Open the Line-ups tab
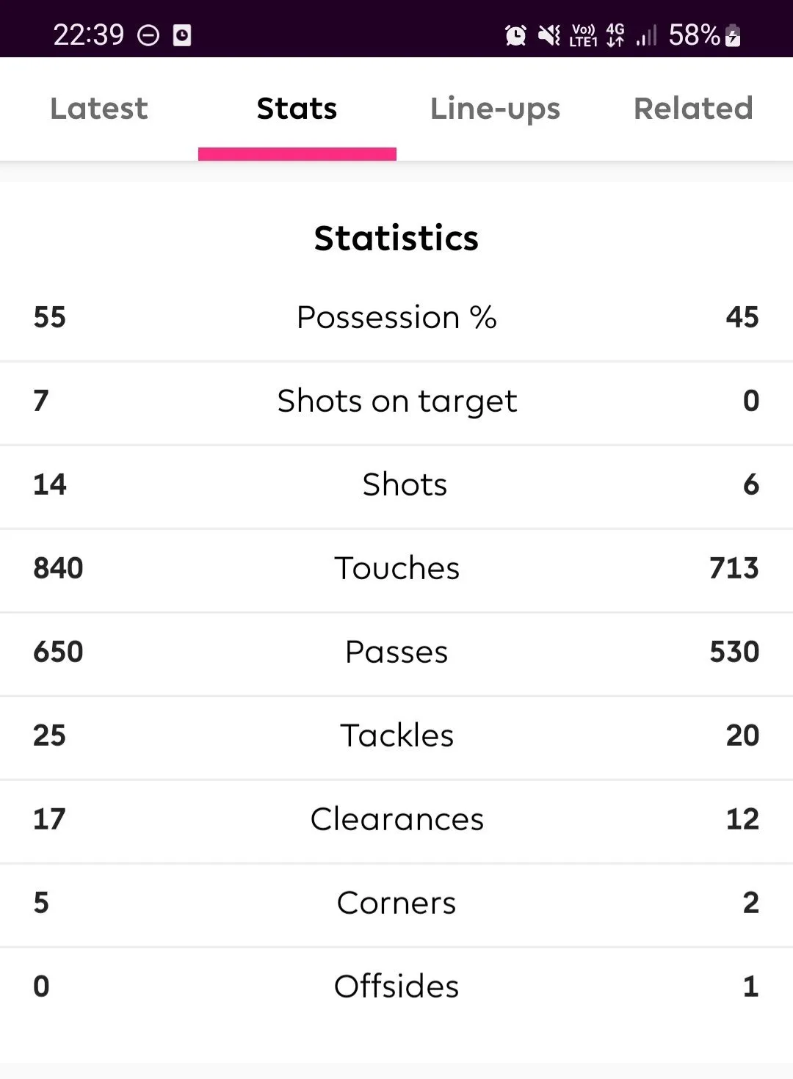The image size is (793, 1079). click(495, 109)
